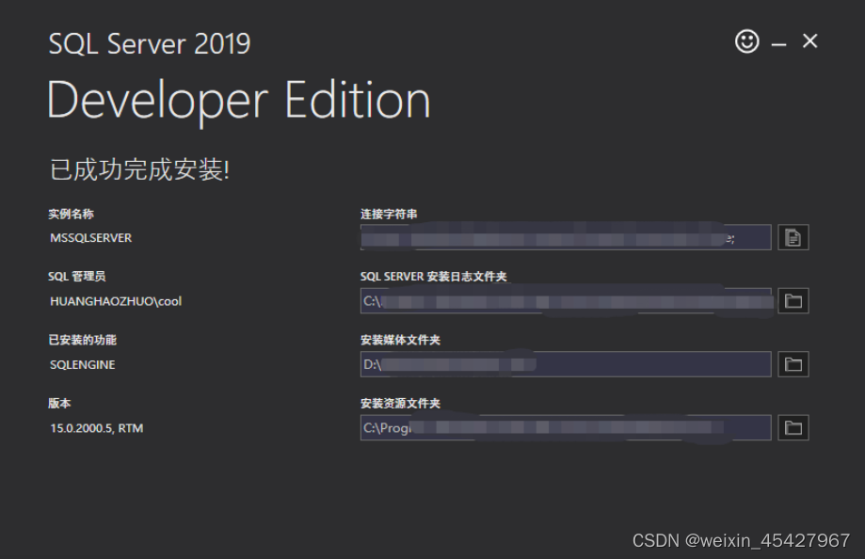Select the MSSQLSERVER instance name text
The image size is (865, 559).
pyautogui.click(x=91, y=238)
